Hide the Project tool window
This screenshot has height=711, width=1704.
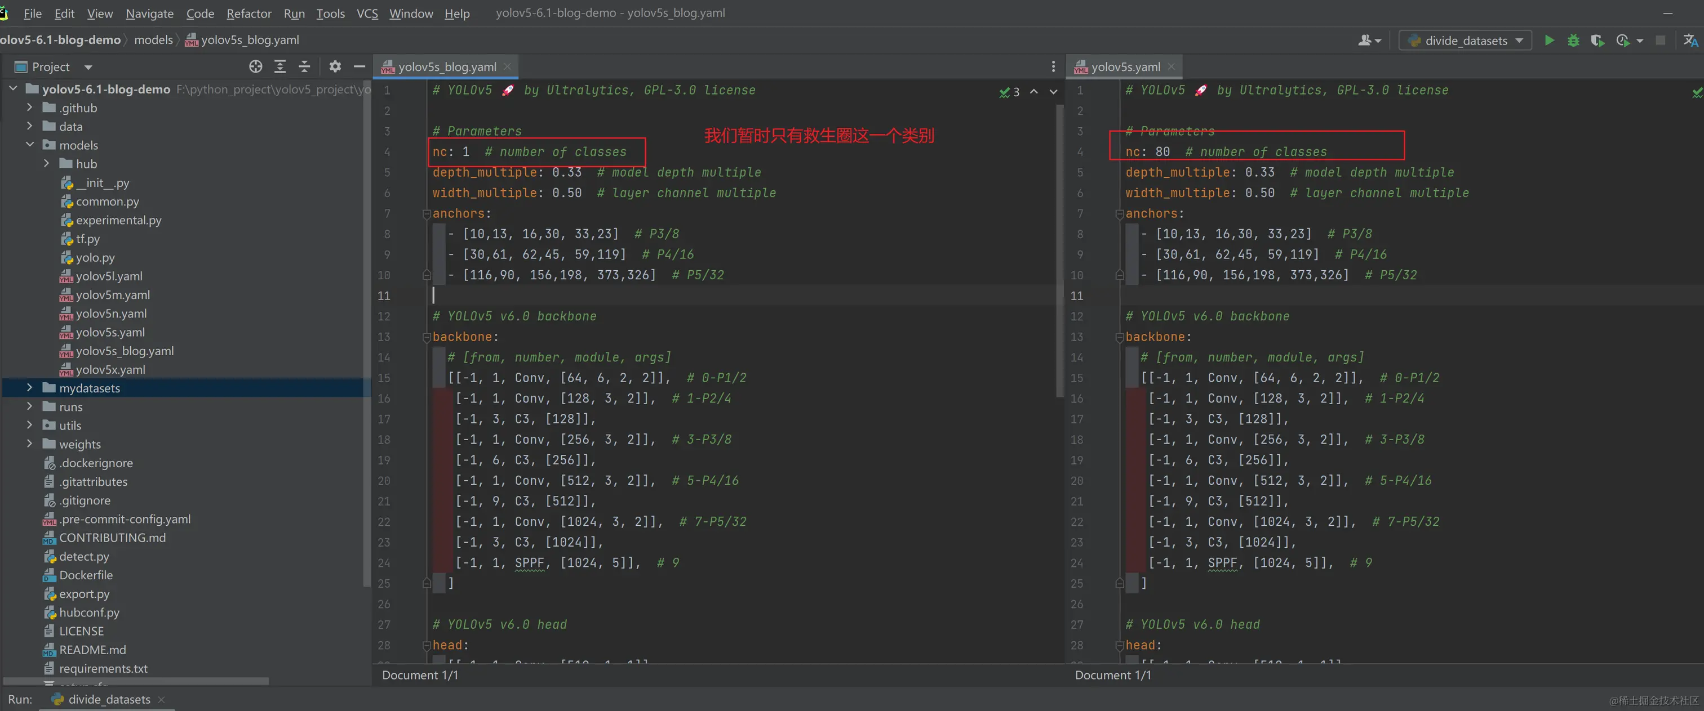[x=359, y=66]
